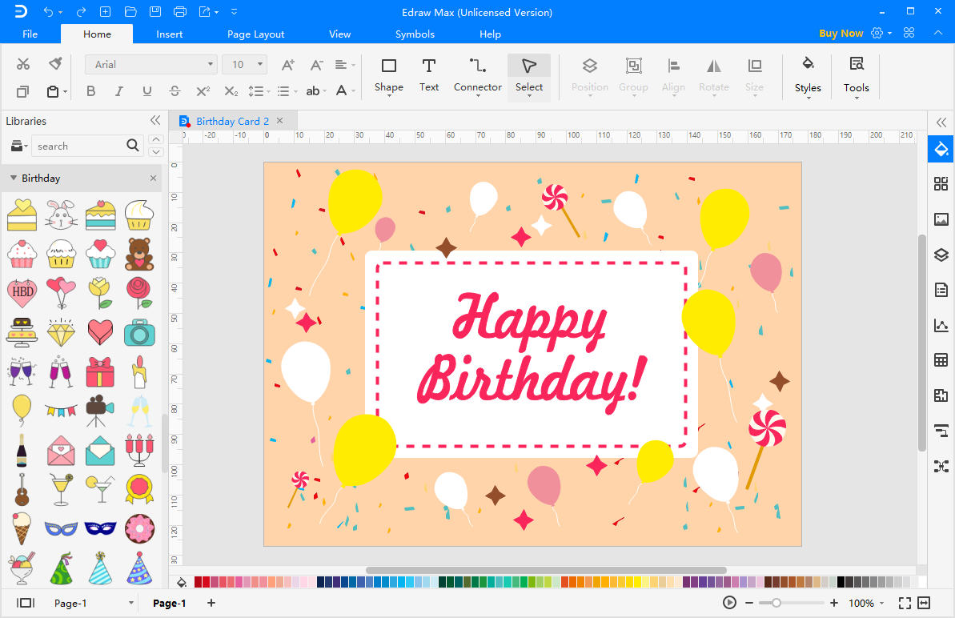Open the Layers panel in right sidebar
Screen dimensions: 955x618
coord(941,255)
